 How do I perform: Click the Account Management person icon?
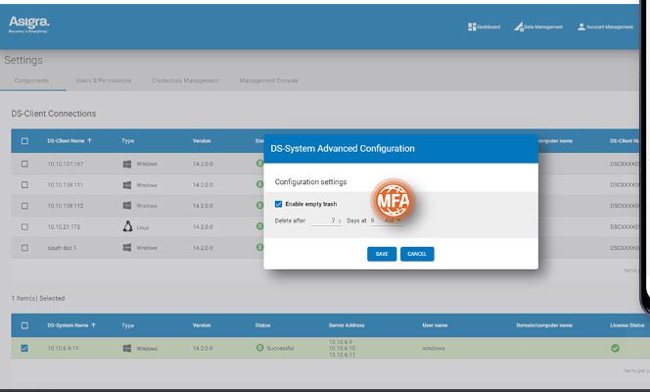[581, 27]
